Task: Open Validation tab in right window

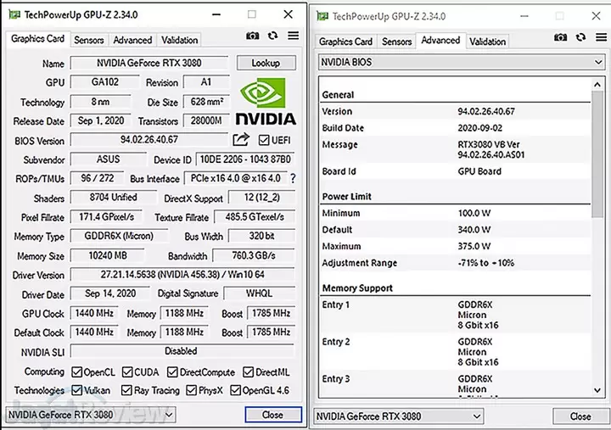Action: (x=487, y=42)
